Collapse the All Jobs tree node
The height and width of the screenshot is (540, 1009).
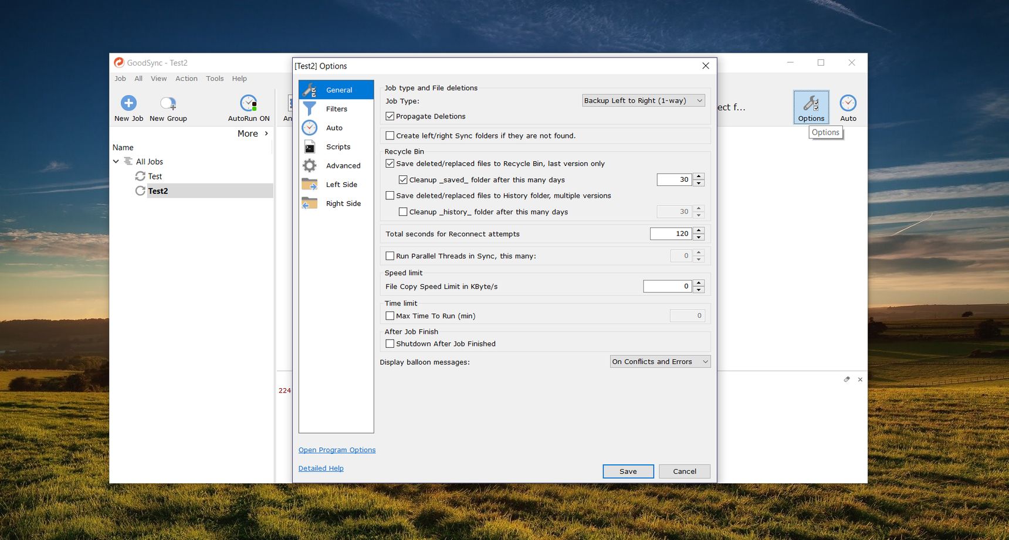pos(116,161)
